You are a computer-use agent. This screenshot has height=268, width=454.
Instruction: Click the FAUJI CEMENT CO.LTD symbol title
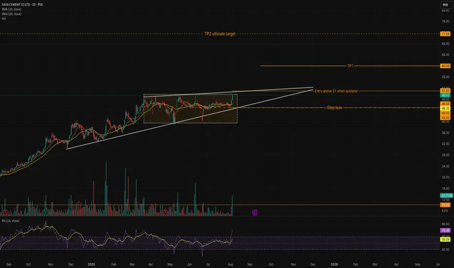click(22, 5)
